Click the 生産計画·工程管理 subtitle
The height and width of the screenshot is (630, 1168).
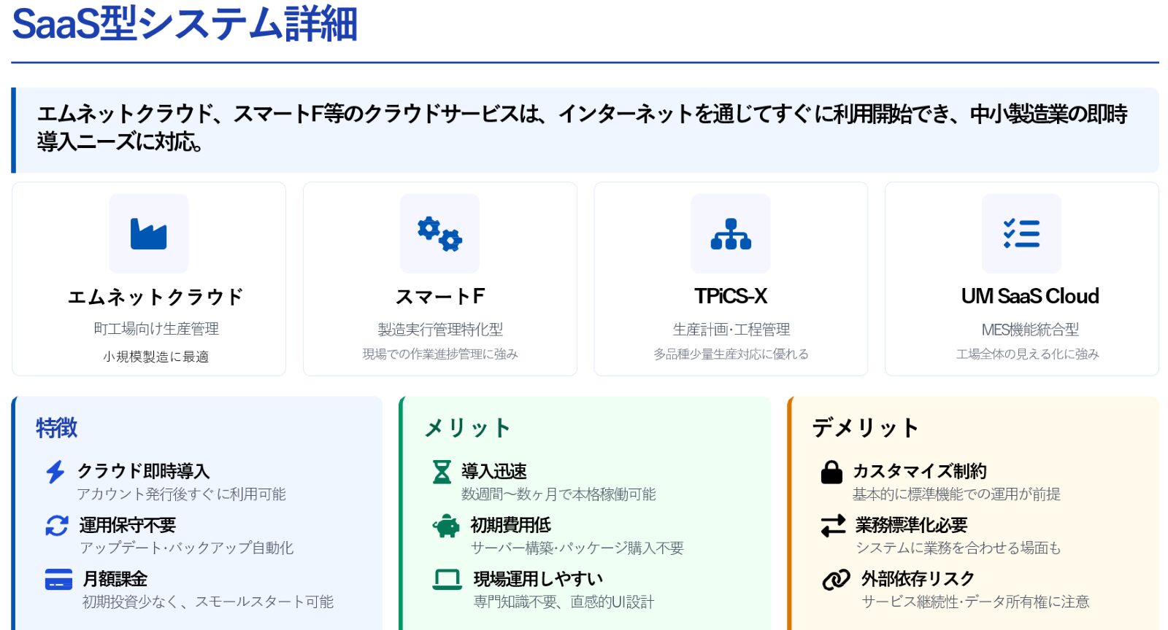click(x=731, y=330)
